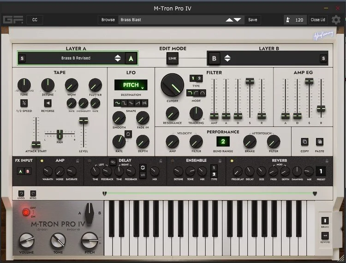This screenshot has width=346, height=263.
Task: Toggle Solo on Layer A
Action: 22,59
